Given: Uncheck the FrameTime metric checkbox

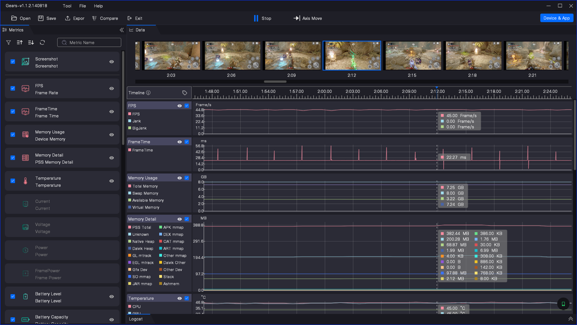Looking at the screenshot, I should point(13,112).
